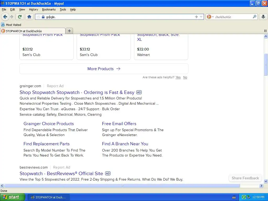This screenshot has height=201, width=268.
Task: Open Stopwatch - BestReviews Official Site link
Action: pyautogui.click(x=61, y=174)
